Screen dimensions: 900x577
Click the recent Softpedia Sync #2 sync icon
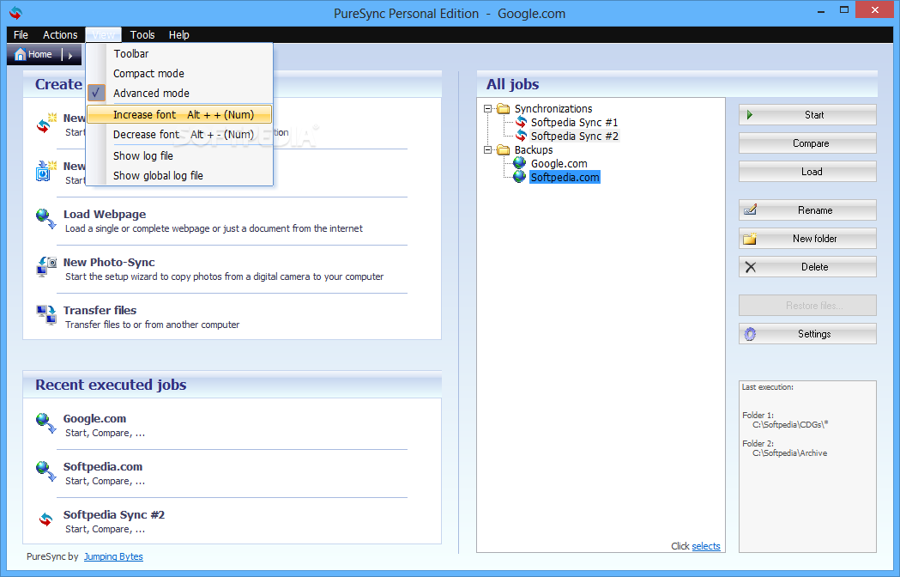click(x=46, y=519)
